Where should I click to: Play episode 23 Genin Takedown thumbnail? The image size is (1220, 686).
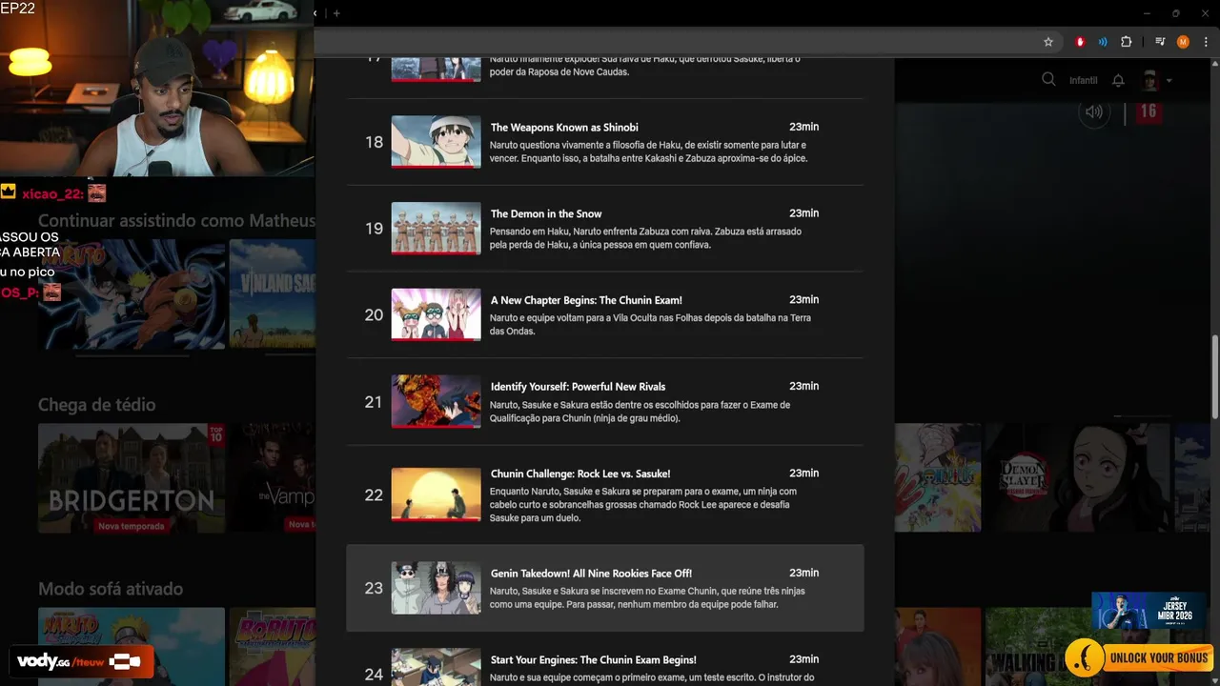coord(436,588)
